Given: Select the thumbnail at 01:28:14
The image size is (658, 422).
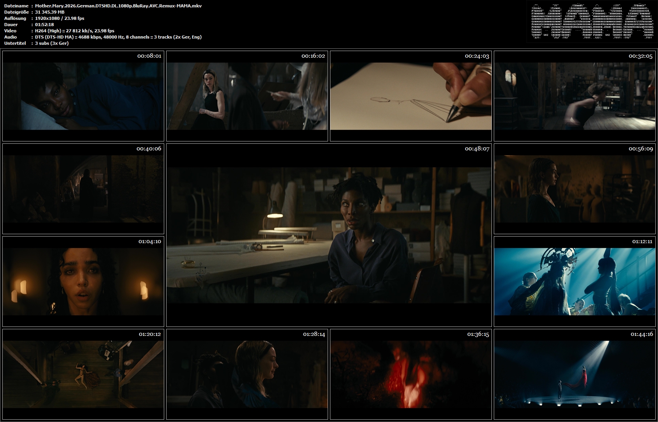Looking at the screenshot, I should tap(247, 374).
